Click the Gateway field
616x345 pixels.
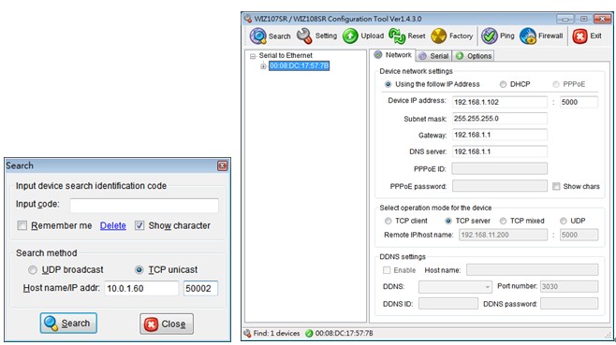499,135
